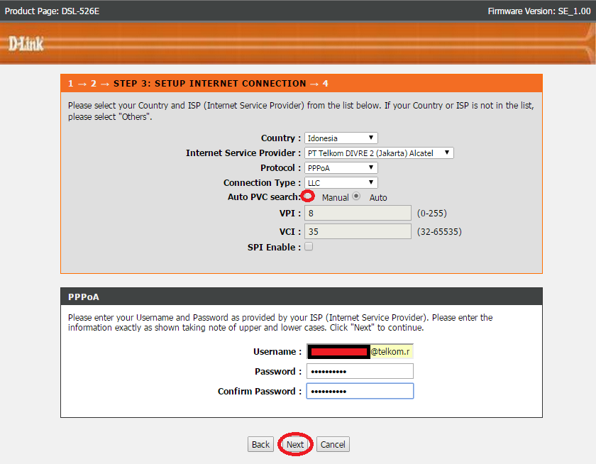Screen dimensions: 596x464
Task: Click the 'Internet Service Provider :' label
Action: tap(243, 153)
